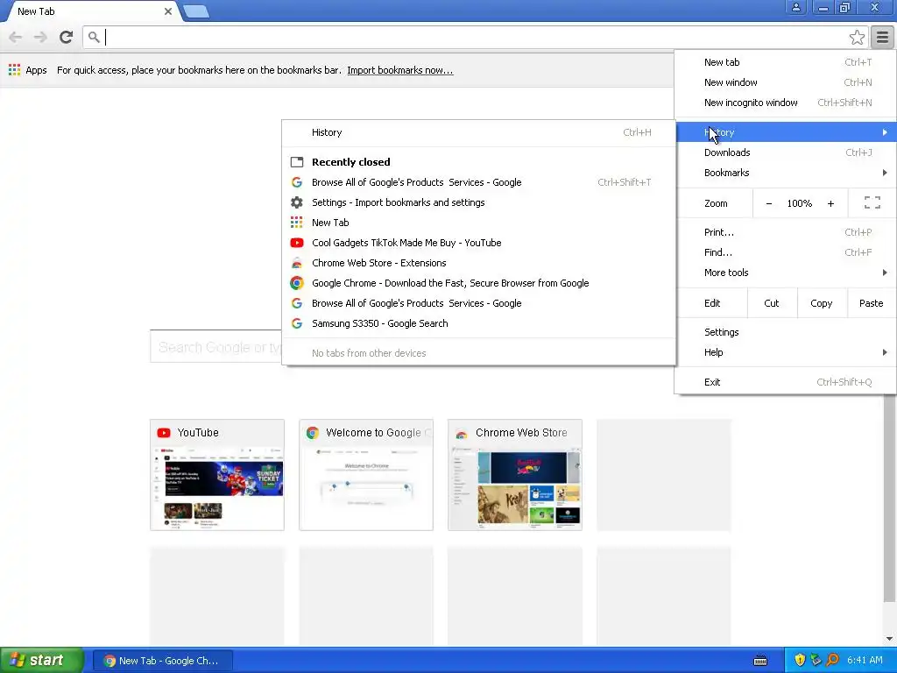This screenshot has height=673, width=897.
Task: Reopen Google Chrome - Download the Fast browser page
Action: [479, 283]
